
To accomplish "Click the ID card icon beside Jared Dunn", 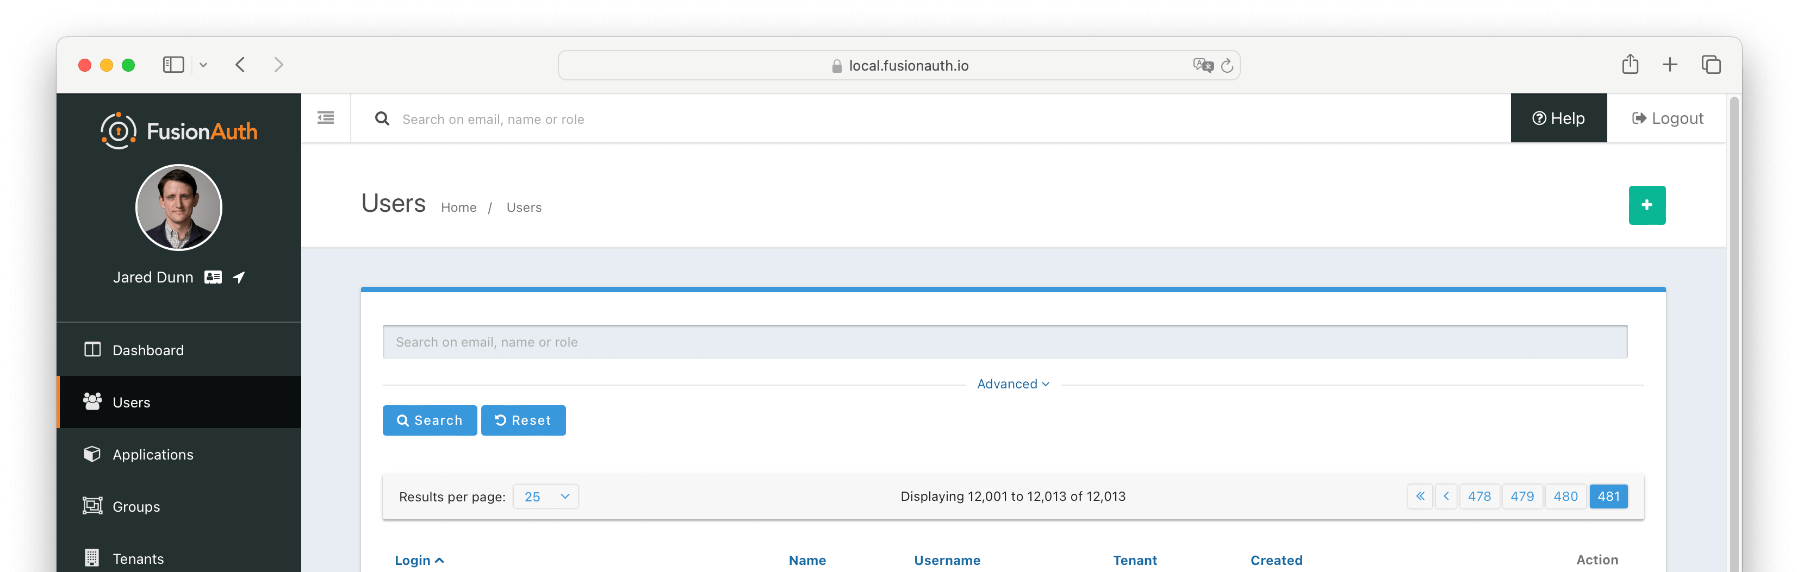I will click(213, 277).
